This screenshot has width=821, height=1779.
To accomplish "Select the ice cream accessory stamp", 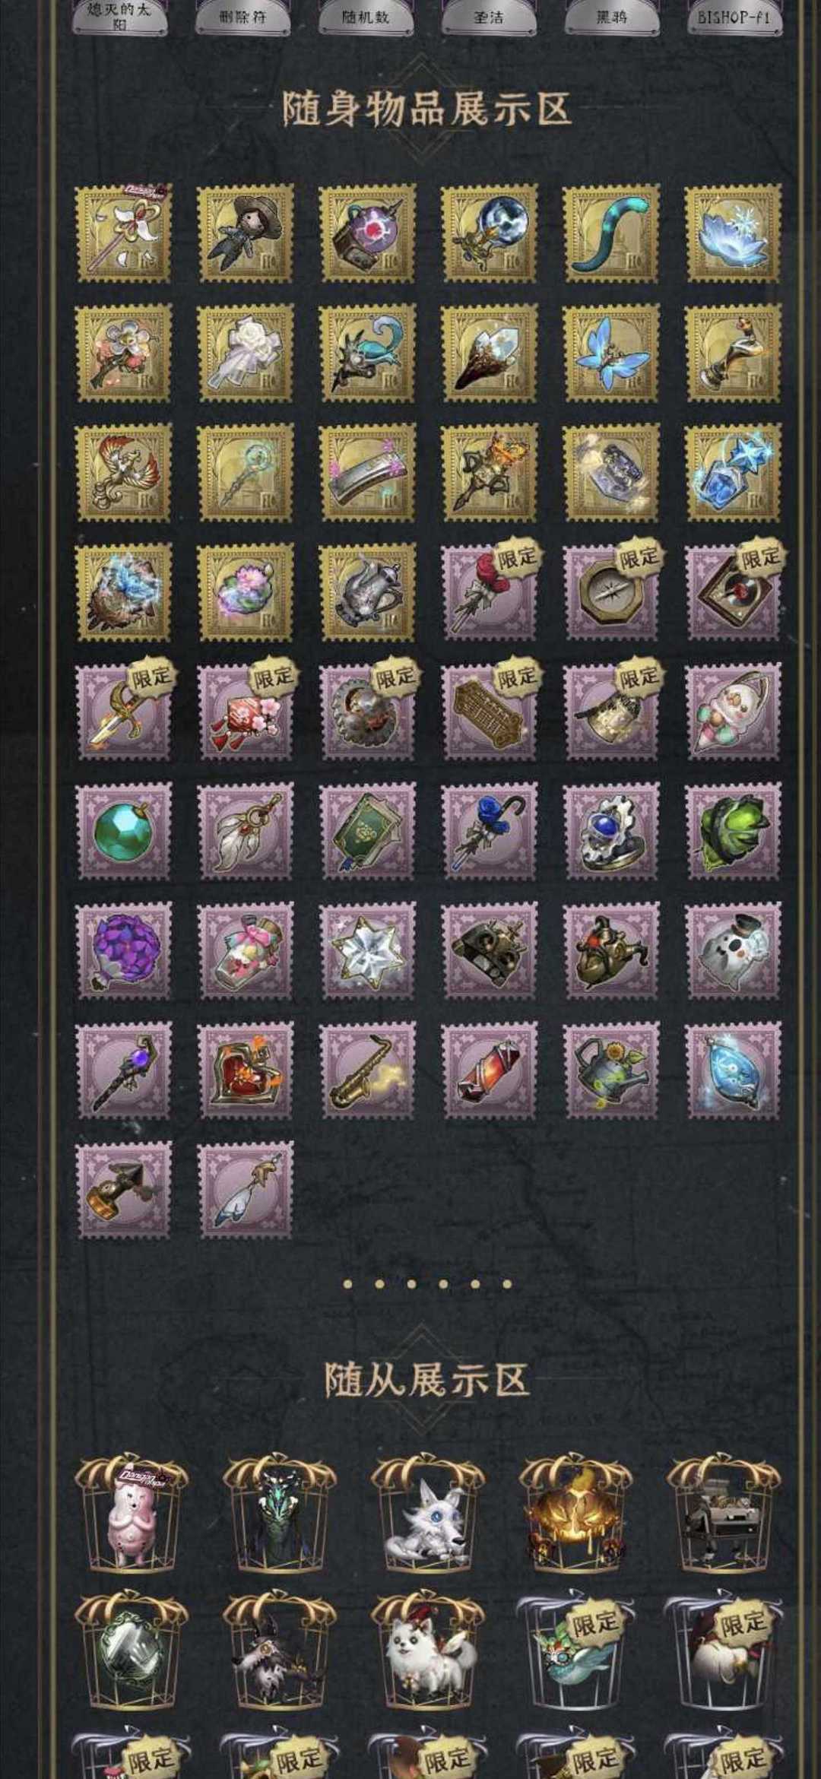I will (x=734, y=712).
